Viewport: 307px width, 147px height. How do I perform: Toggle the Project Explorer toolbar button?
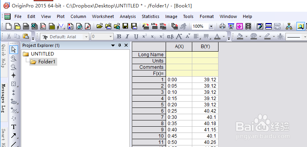(301, 26)
